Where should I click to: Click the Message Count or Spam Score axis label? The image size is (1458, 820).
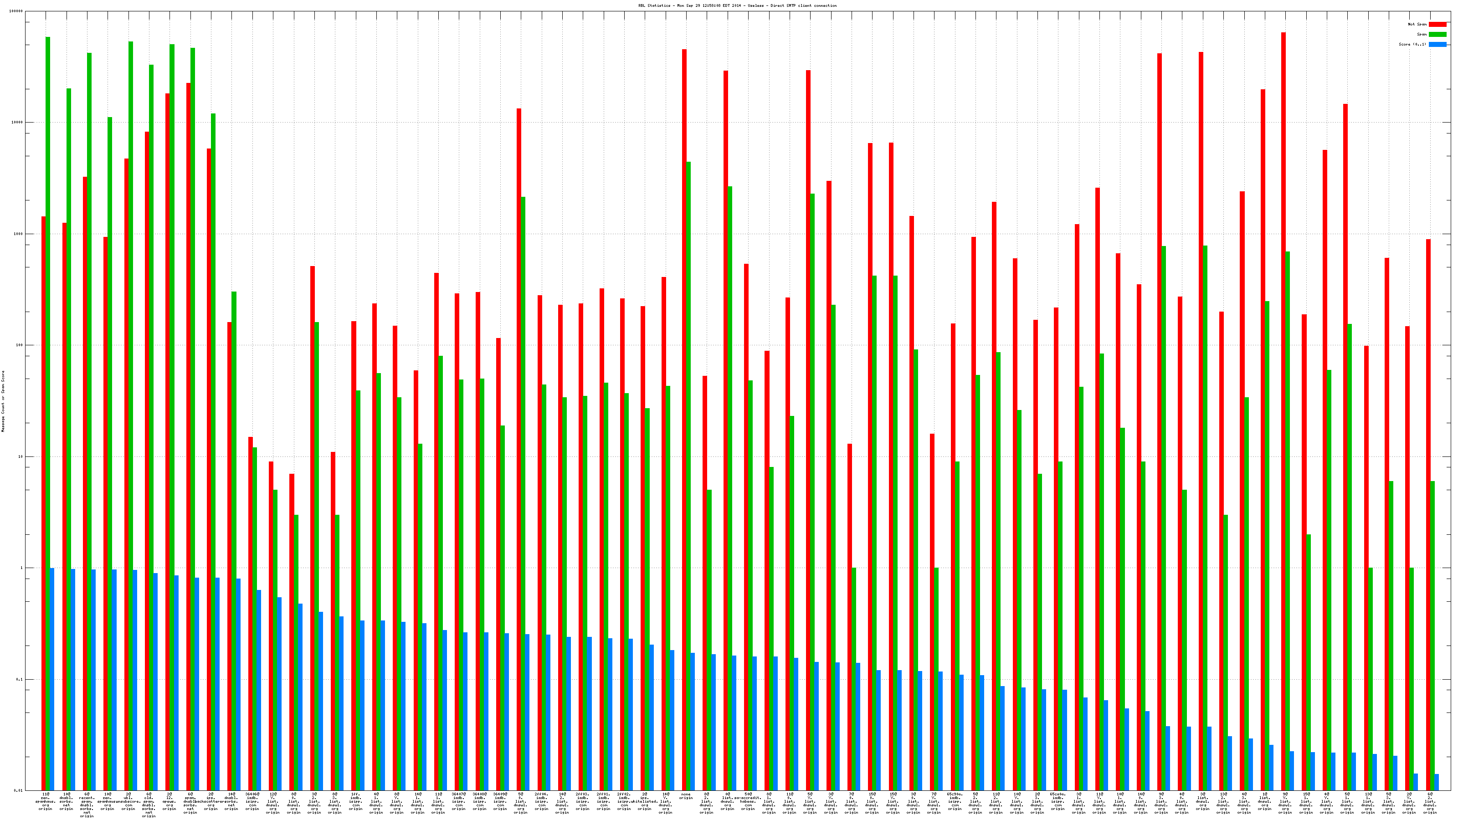(3, 401)
